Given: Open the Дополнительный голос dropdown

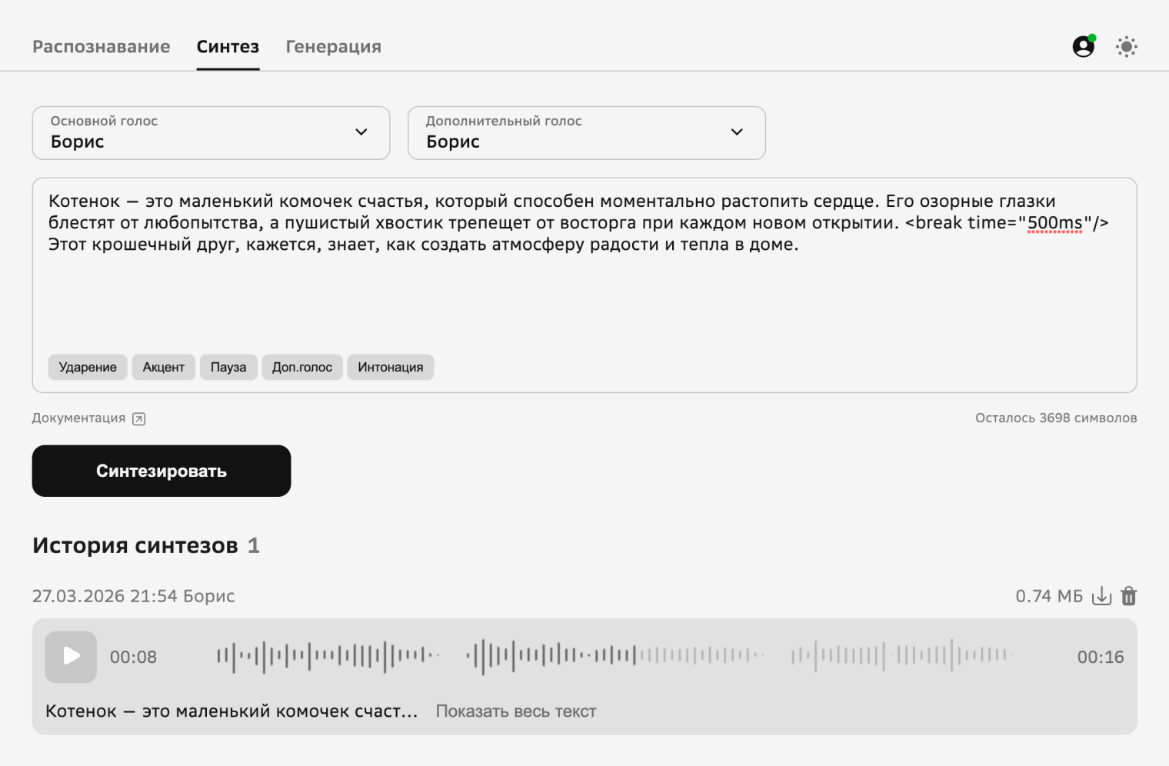Looking at the screenshot, I should coord(587,133).
